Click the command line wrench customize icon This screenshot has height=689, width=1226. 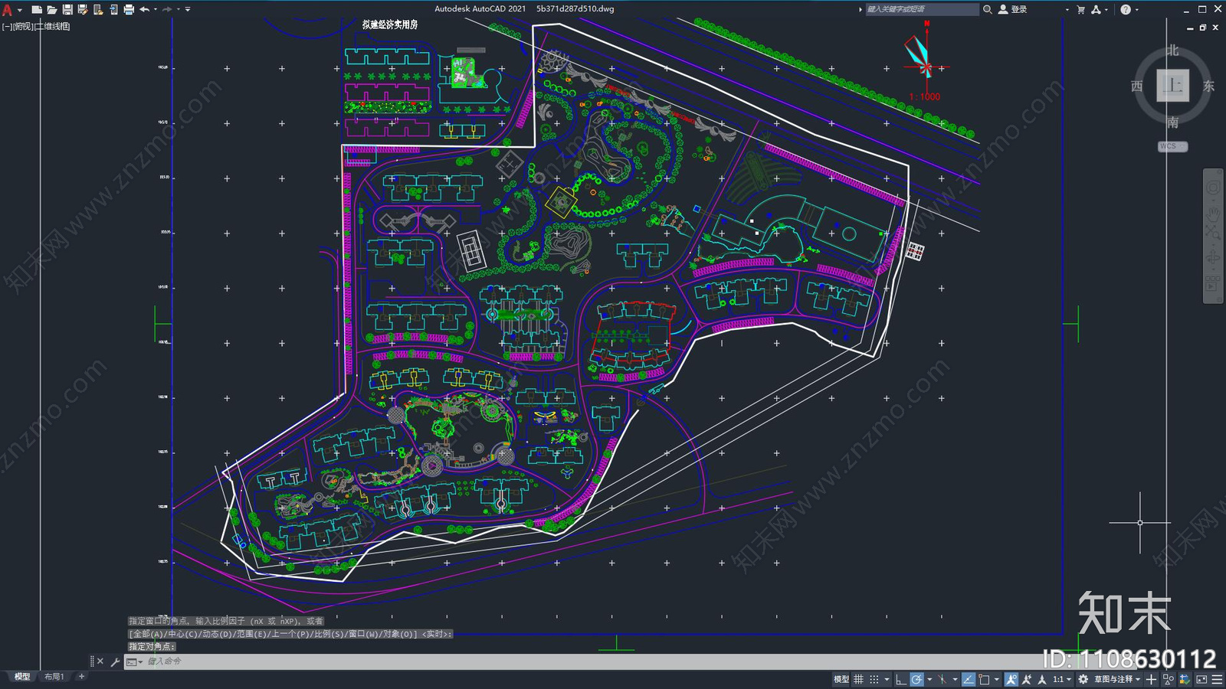pyautogui.click(x=115, y=661)
